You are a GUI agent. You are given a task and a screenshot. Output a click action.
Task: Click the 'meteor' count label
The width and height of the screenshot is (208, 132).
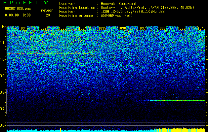[47, 10]
